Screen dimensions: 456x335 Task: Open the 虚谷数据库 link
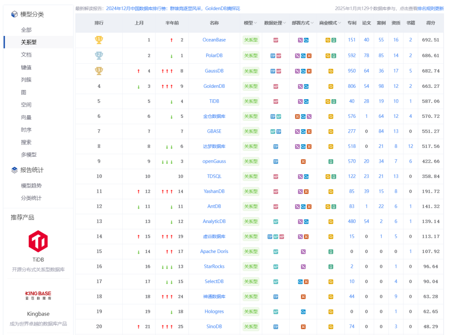pyautogui.click(x=214, y=237)
